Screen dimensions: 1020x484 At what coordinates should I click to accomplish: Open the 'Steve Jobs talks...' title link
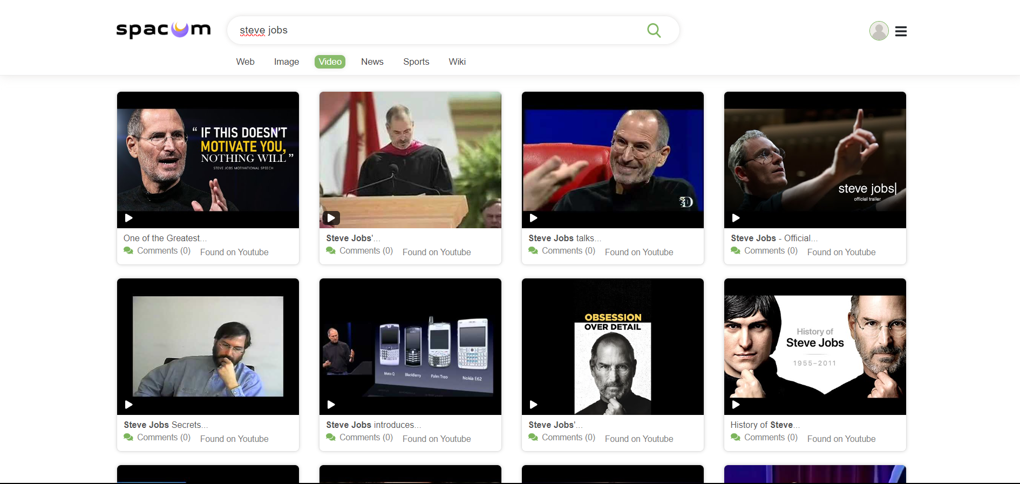(x=565, y=238)
